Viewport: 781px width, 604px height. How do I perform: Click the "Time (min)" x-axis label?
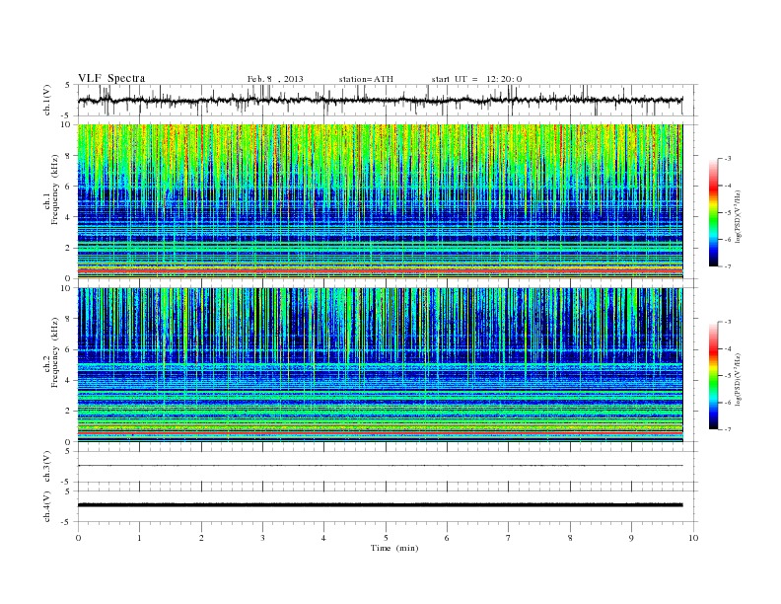pyautogui.click(x=394, y=548)
